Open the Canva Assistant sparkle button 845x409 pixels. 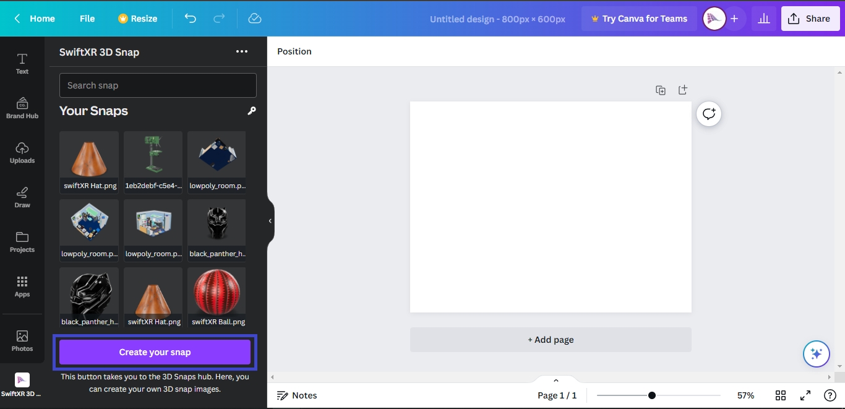point(816,354)
